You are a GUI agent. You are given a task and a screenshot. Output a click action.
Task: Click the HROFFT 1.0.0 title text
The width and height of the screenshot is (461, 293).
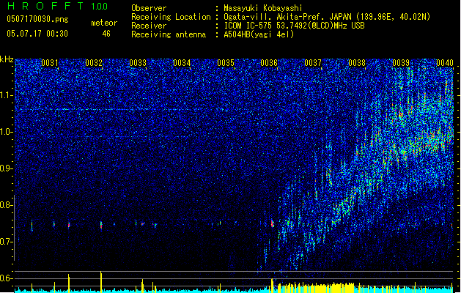57,6
